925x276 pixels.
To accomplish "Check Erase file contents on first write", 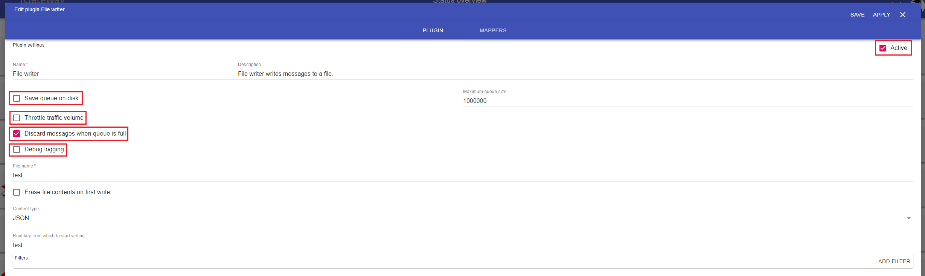I will 17,192.
